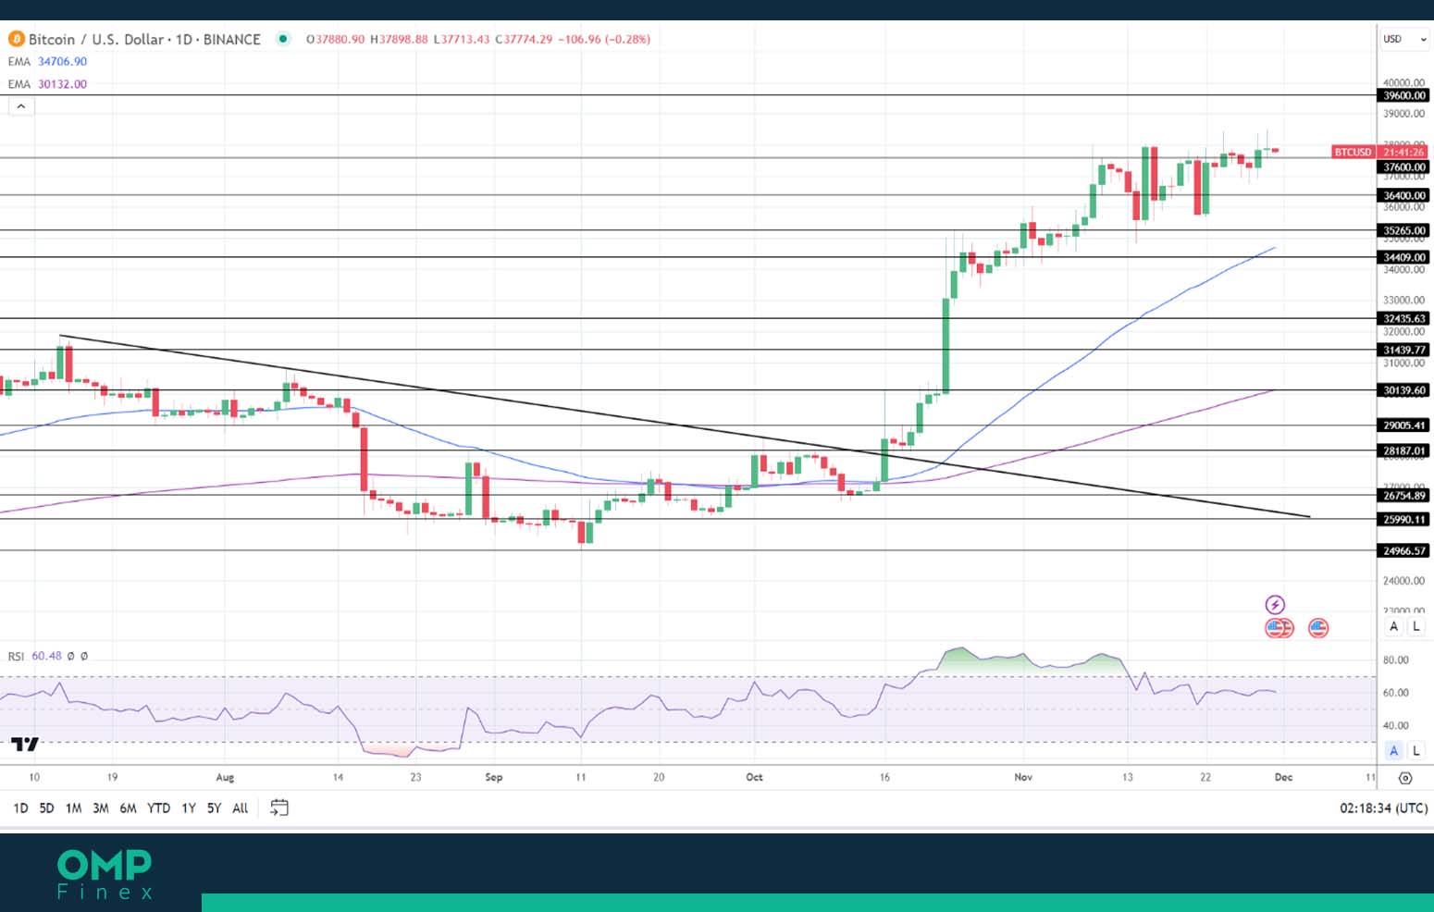
Task: Click the OMP Finex logo
Action: pyautogui.click(x=105, y=874)
